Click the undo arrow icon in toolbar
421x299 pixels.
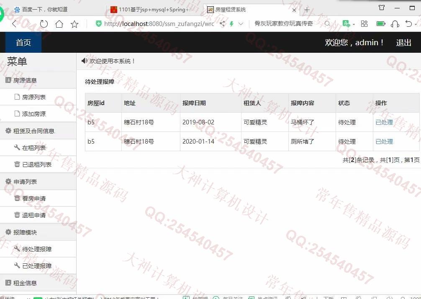click(x=408, y=23)
